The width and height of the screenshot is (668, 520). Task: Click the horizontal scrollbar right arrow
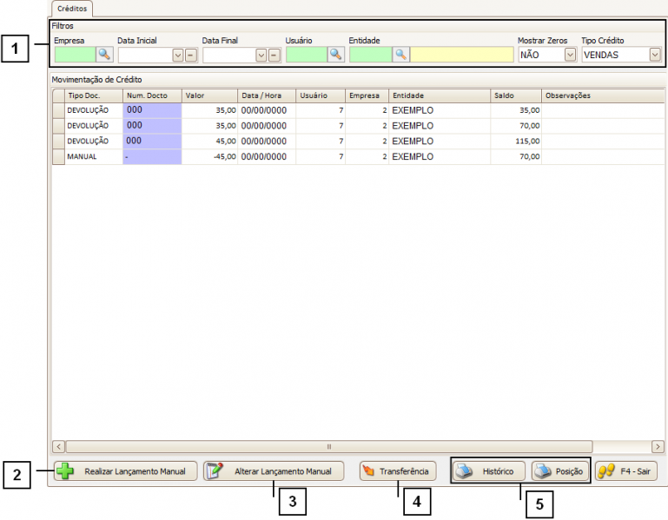(x=658, y=446)
